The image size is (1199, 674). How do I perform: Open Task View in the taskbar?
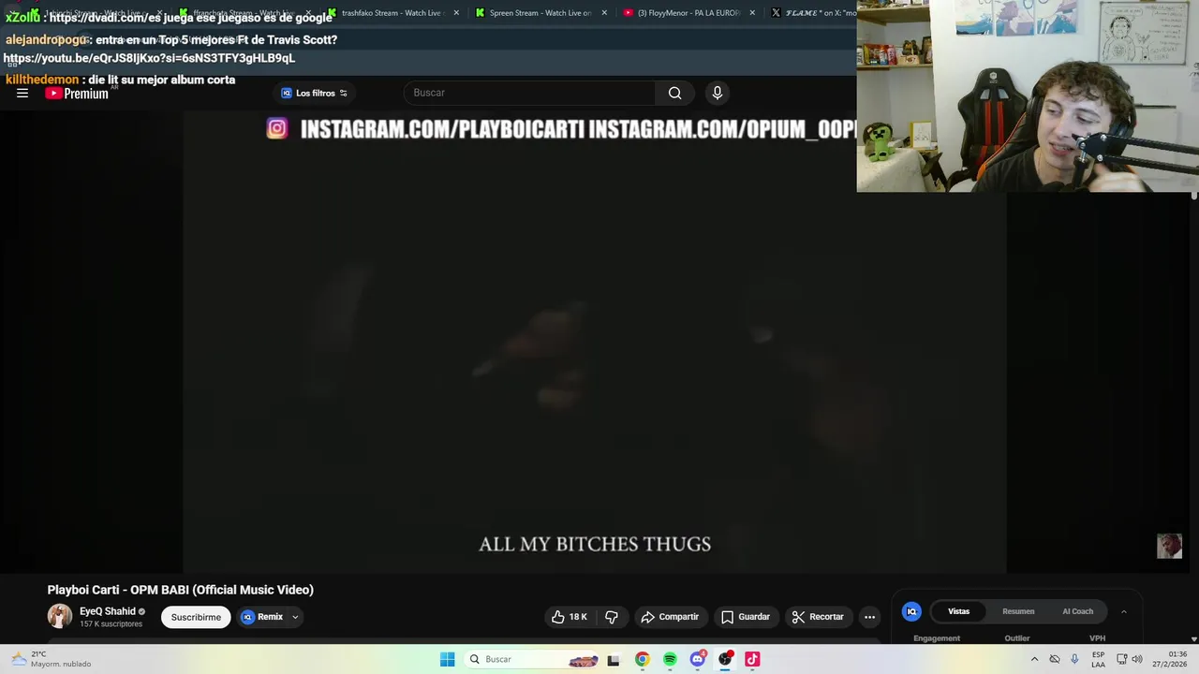[614, 659]
